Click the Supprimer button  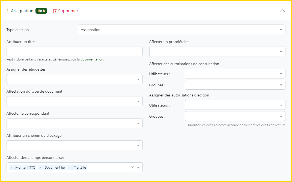[68, 11]
